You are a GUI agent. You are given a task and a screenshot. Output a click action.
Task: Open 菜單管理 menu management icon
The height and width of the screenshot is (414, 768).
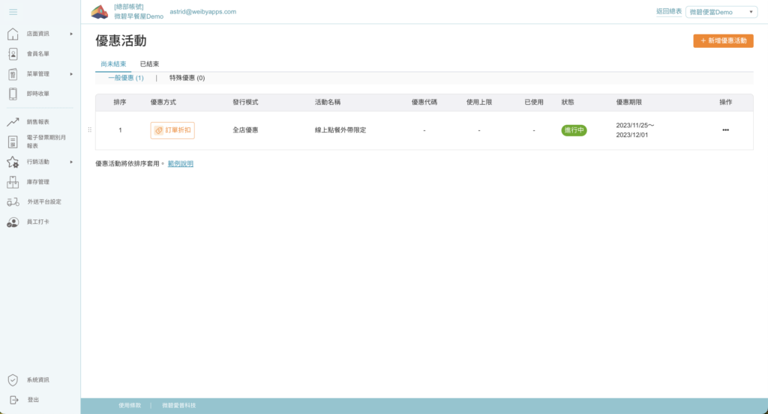coord(13,74)
